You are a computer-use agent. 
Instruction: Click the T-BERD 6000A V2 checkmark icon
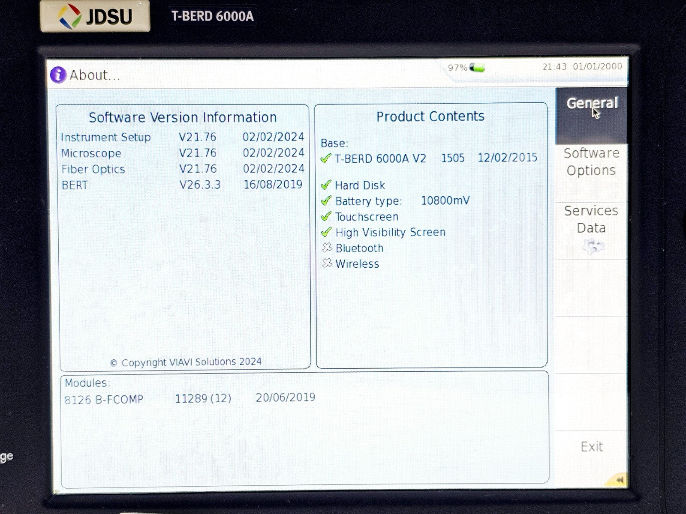pyautogui.click(x=326, y=158)
